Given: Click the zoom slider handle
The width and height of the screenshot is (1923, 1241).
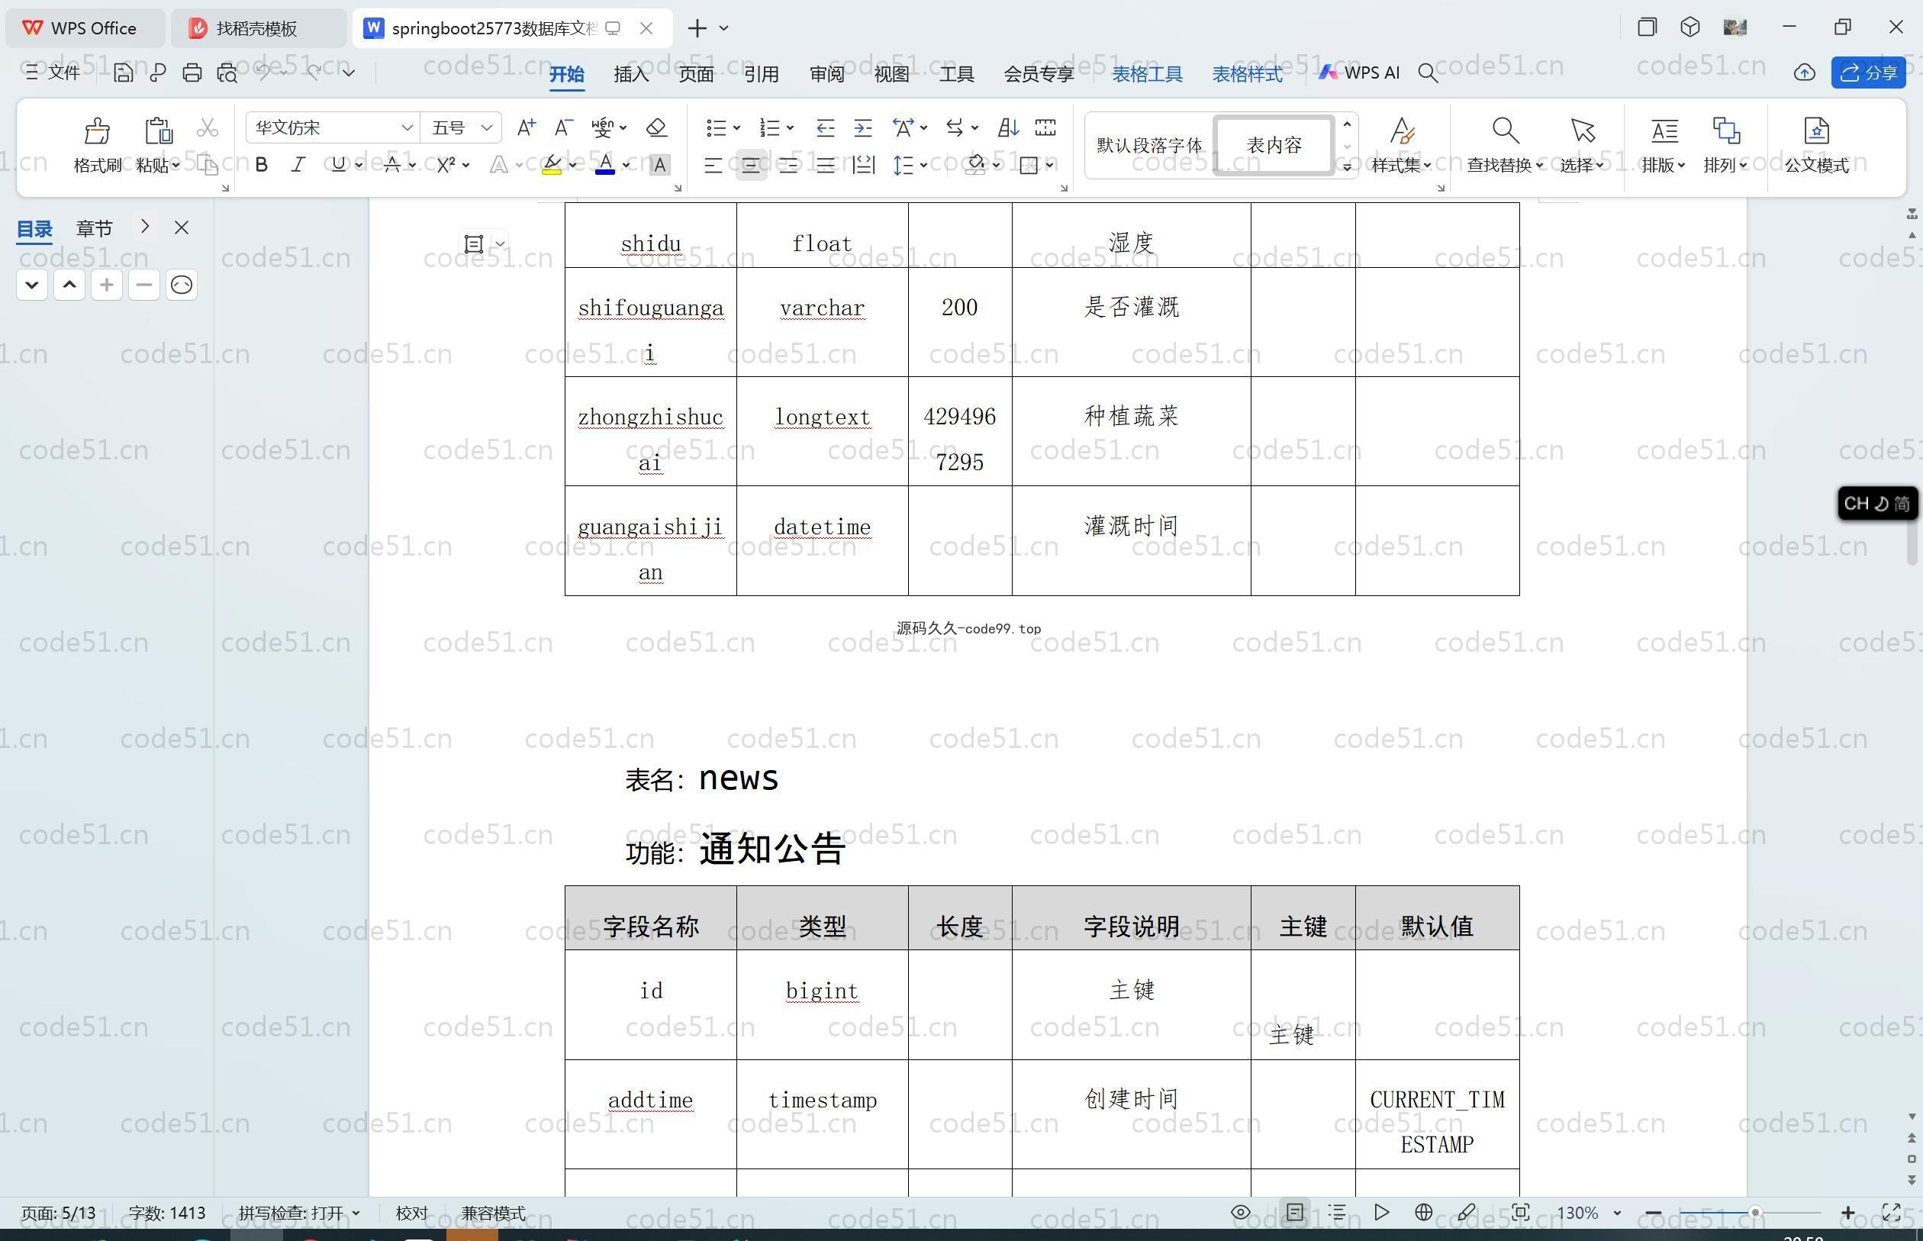Looking at the screenshot, I should pyautogui.click(x=1754, y=1212).
